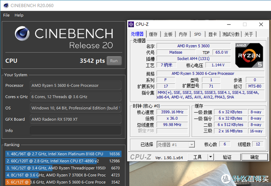Expand the arrow next to 工具 button
Image resolution: width=271 pixels, height=186 pixels.
(210, 157)
